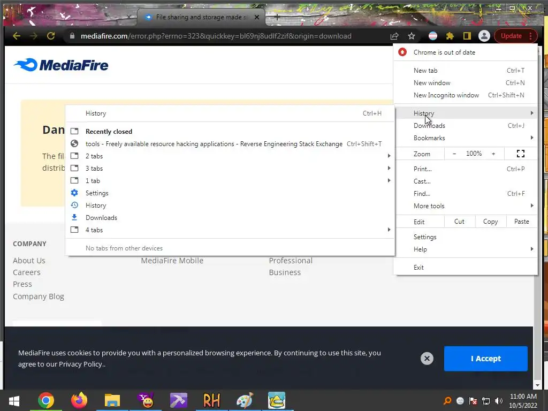Click the Business plan link
548x411 pixels.
point(285,272)
